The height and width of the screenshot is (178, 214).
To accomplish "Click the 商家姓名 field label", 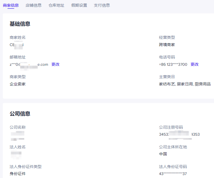I will pyautogui.click(x=18, y=37).
